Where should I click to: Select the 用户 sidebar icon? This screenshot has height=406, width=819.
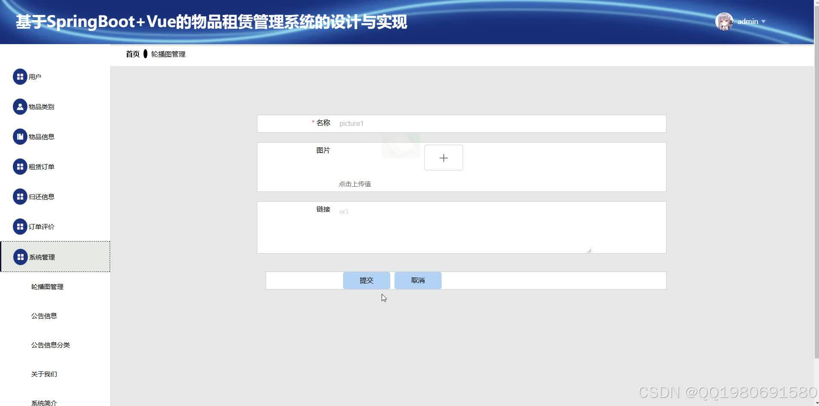click(20, 77)
